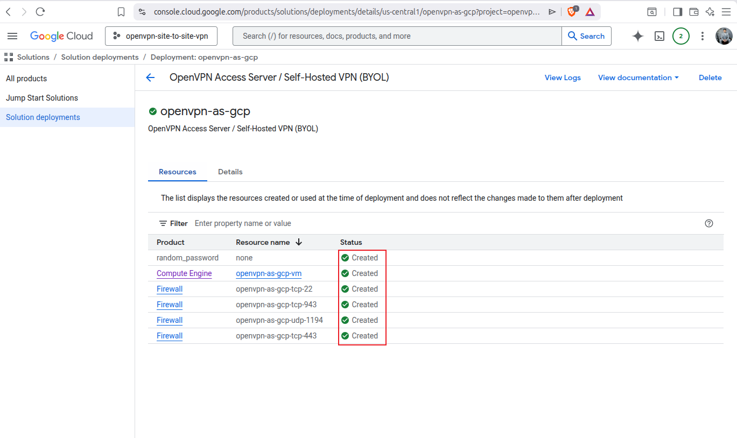
Task: Activate Cloud Shell terminal icon
Action: pyautogui.click(x=659, y=36)
